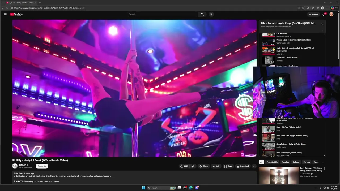Screen dimensions: 340x191
Task: Start voice search with the microphone
Action: point(211,14)
